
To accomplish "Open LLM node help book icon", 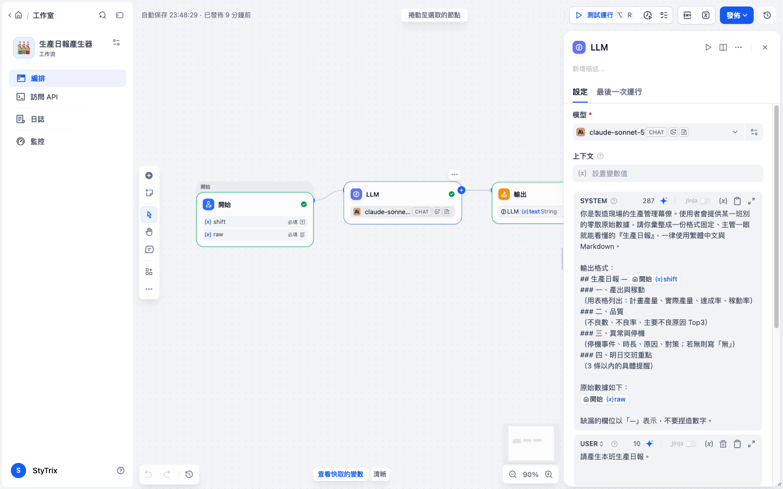I will pos(723,47).
